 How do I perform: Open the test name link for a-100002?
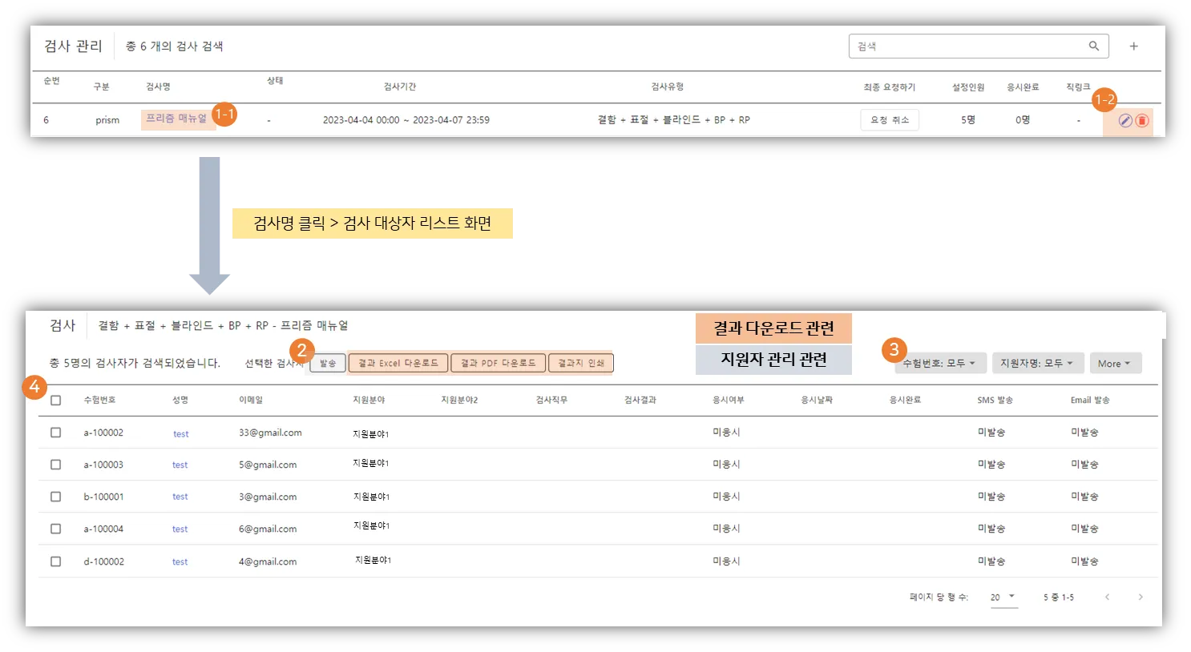(x=181, y=434)
